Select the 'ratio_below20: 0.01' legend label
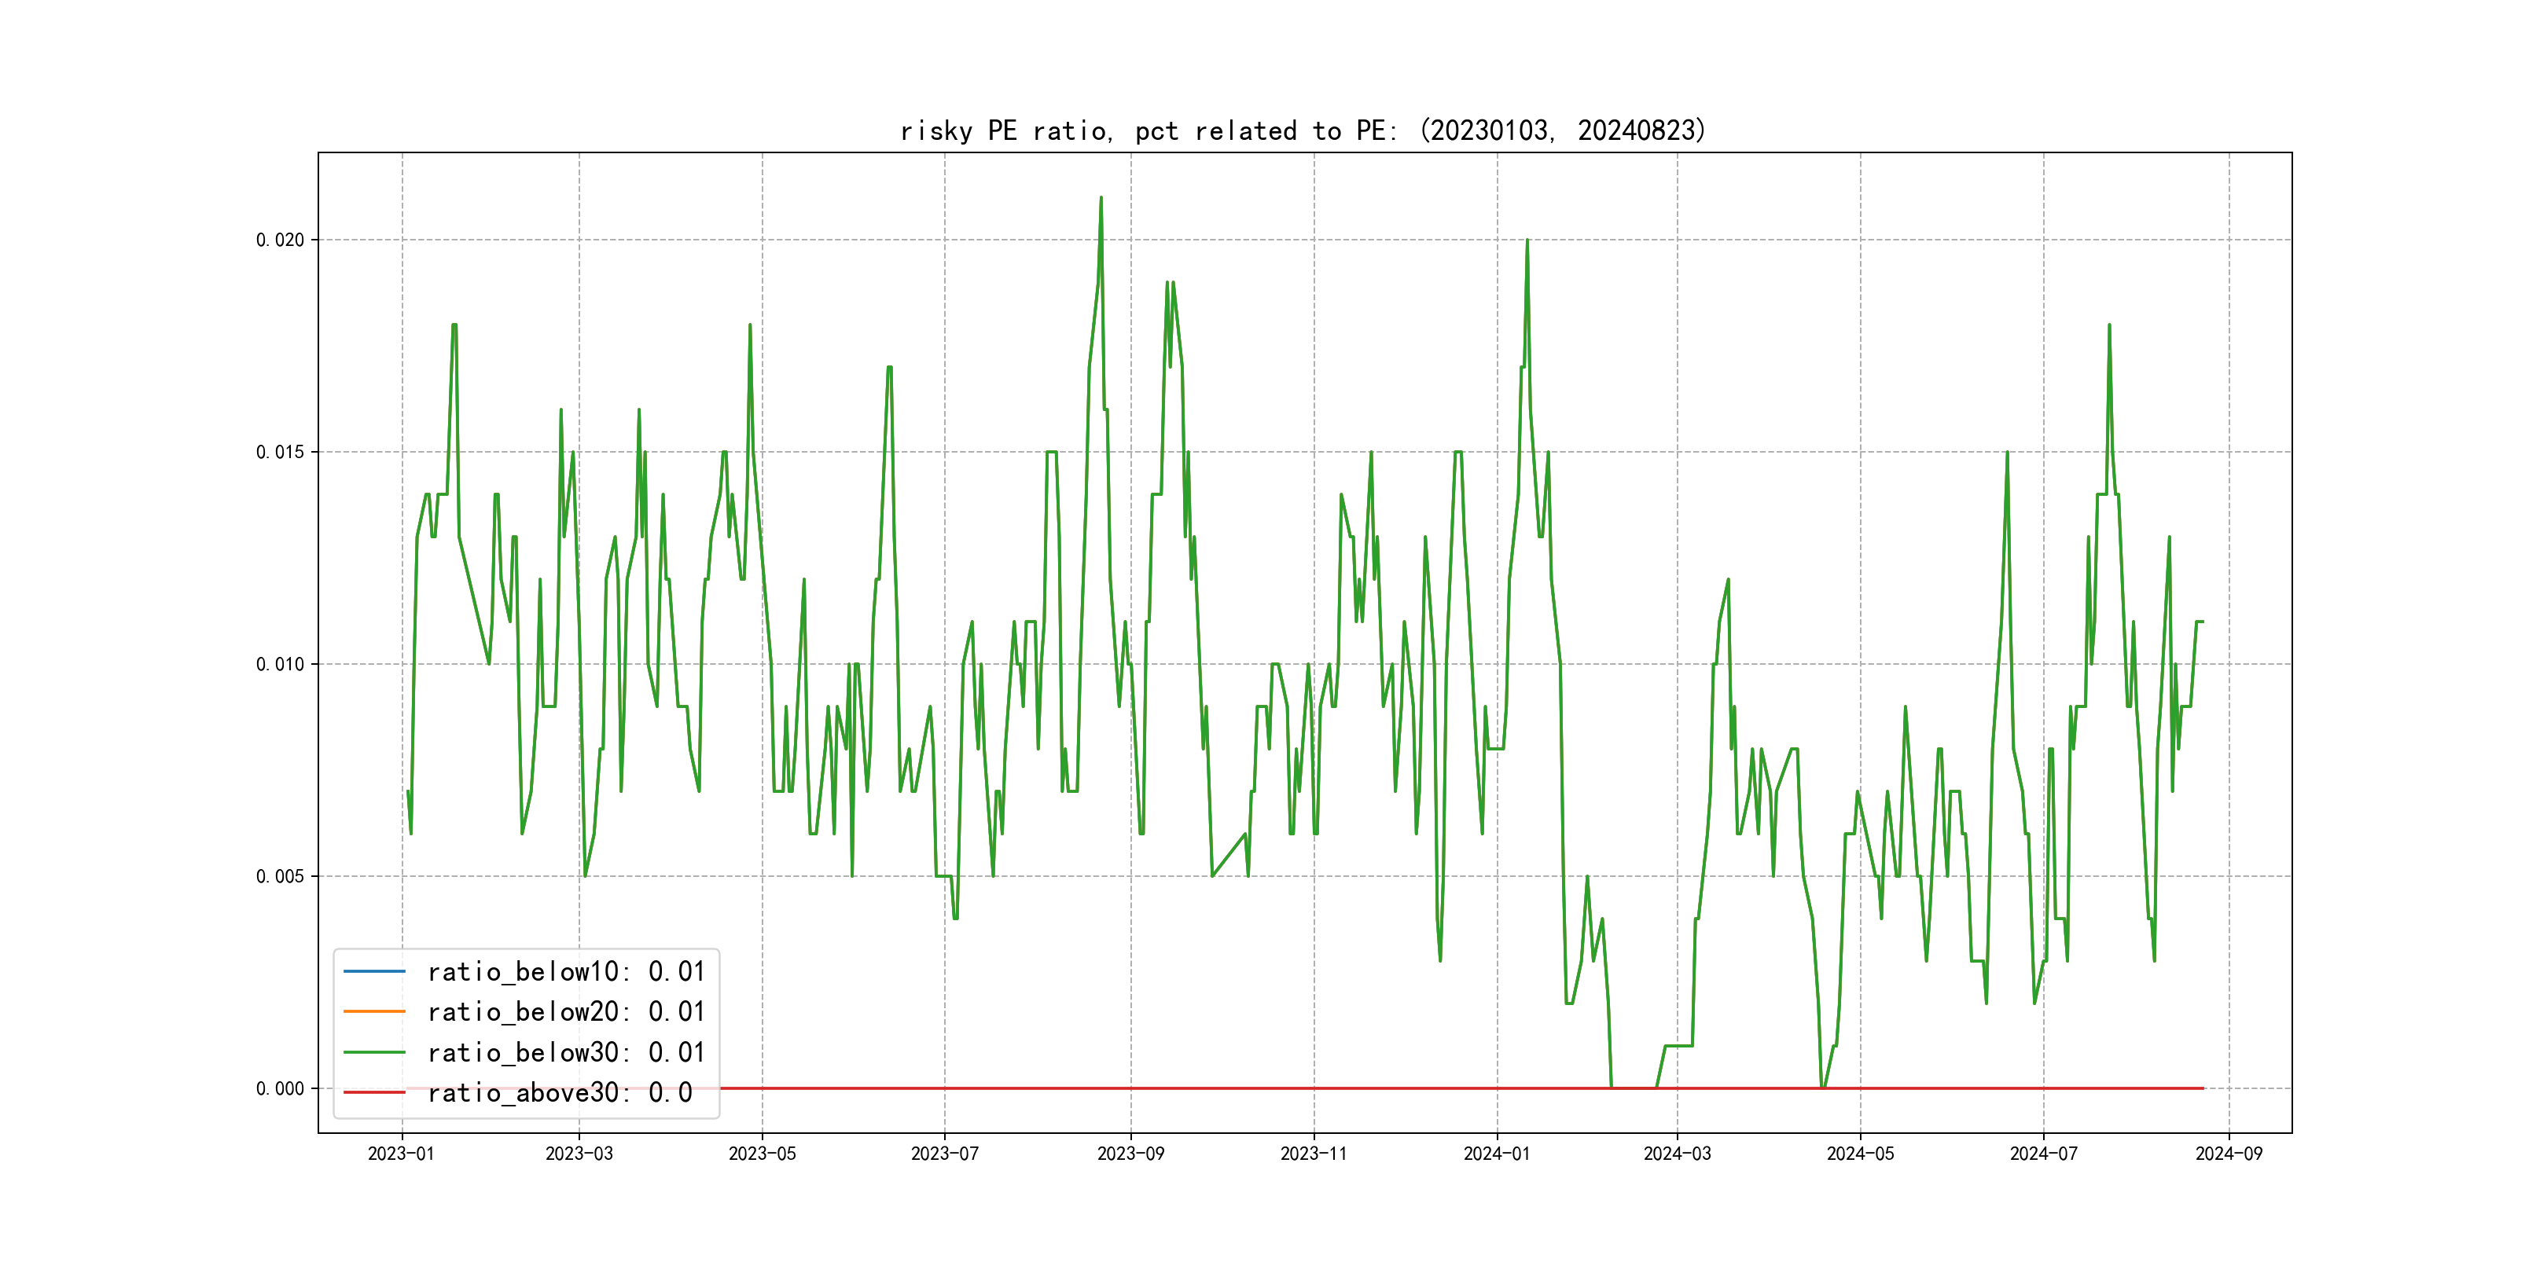Viewport: 2547px width, 1273px height. 565,1012
